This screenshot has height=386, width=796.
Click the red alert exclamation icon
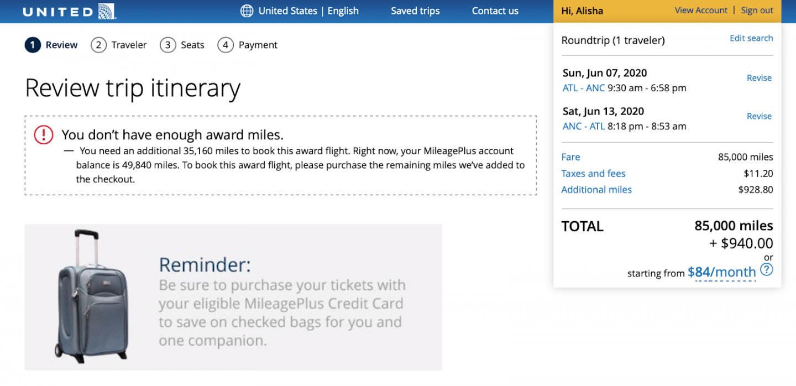[x=44, y=135]
